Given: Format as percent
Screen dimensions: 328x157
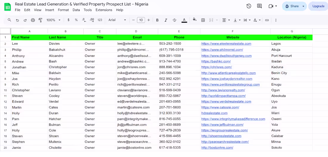Looking at the screenshot, I should pos(76,20).
